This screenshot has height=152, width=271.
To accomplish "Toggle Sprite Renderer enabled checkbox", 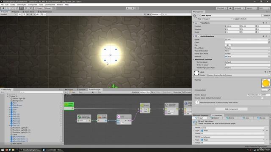I will 199,36.
